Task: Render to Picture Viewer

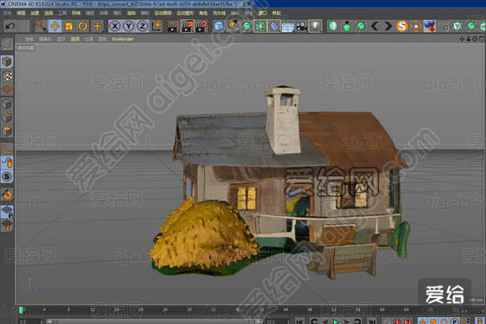Action: [187, 26]
